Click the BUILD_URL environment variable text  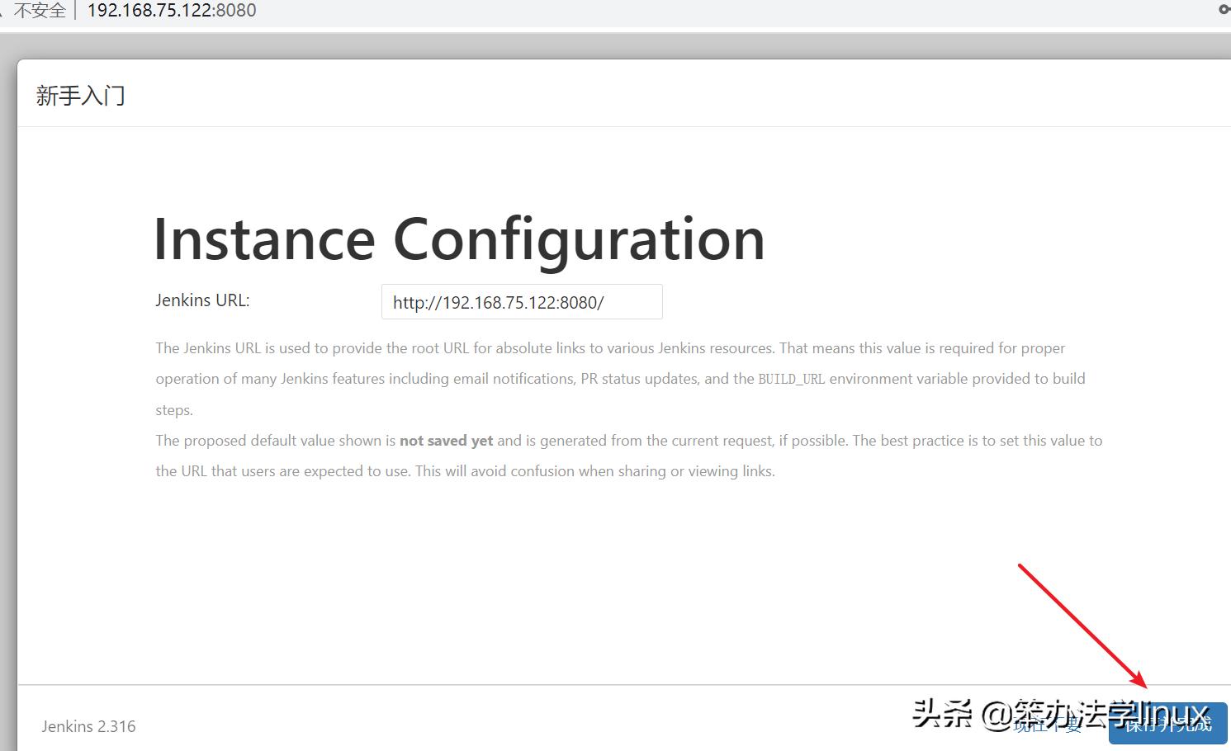[790, 379]
